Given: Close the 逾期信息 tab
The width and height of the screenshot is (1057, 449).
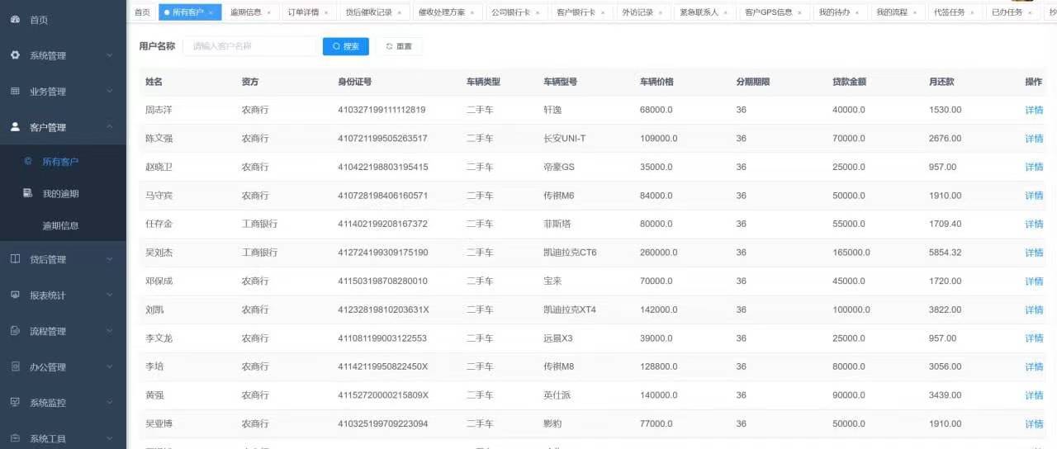Looking at the screenshot, I should 268,12.
